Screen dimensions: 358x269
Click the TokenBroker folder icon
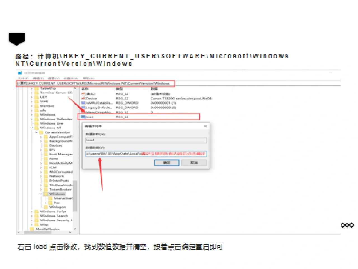(46, 189)
